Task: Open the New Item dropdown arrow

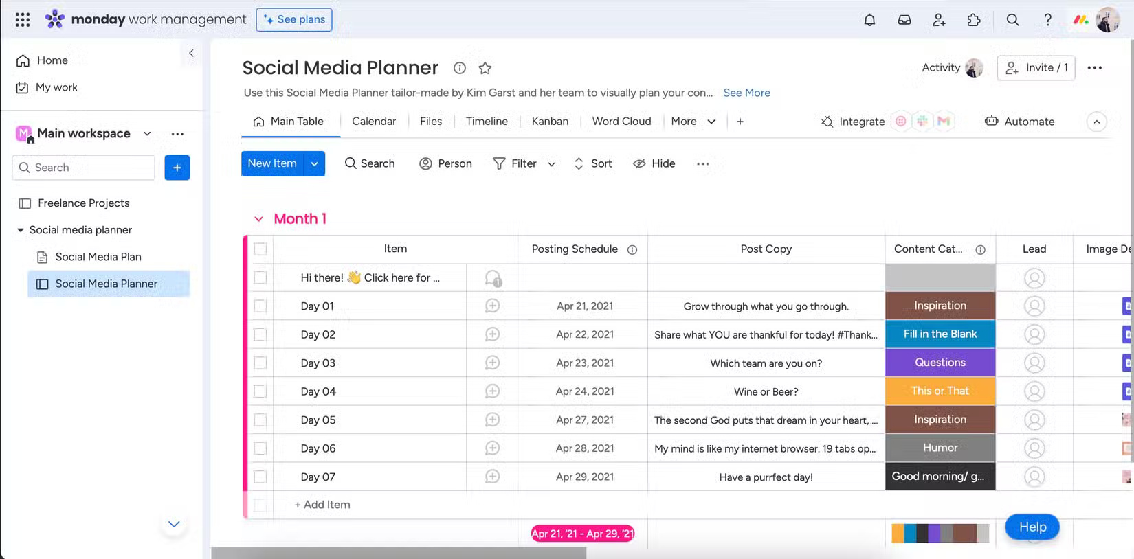Action: (314, 163)
